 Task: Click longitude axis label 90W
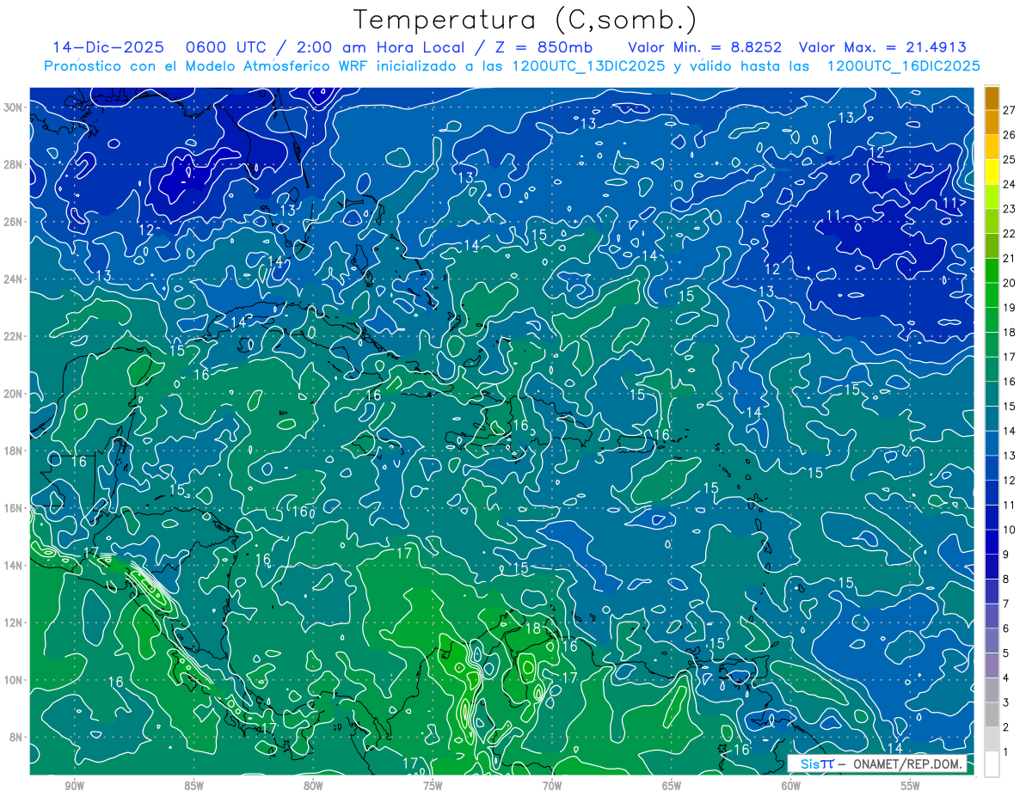tap(74, 786)
